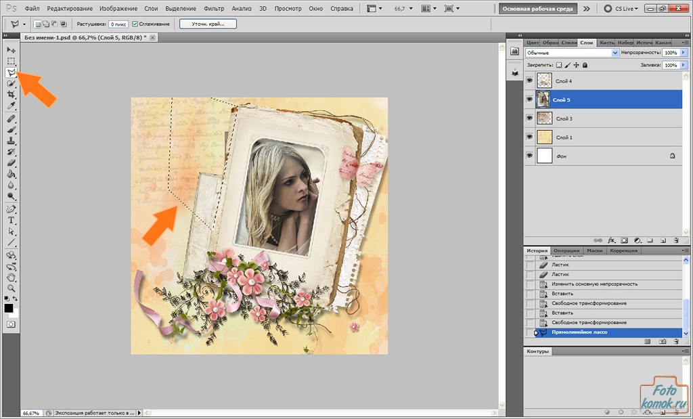Hide the layer named Слой 4
The image size is (693, 419).
[529, 81]
